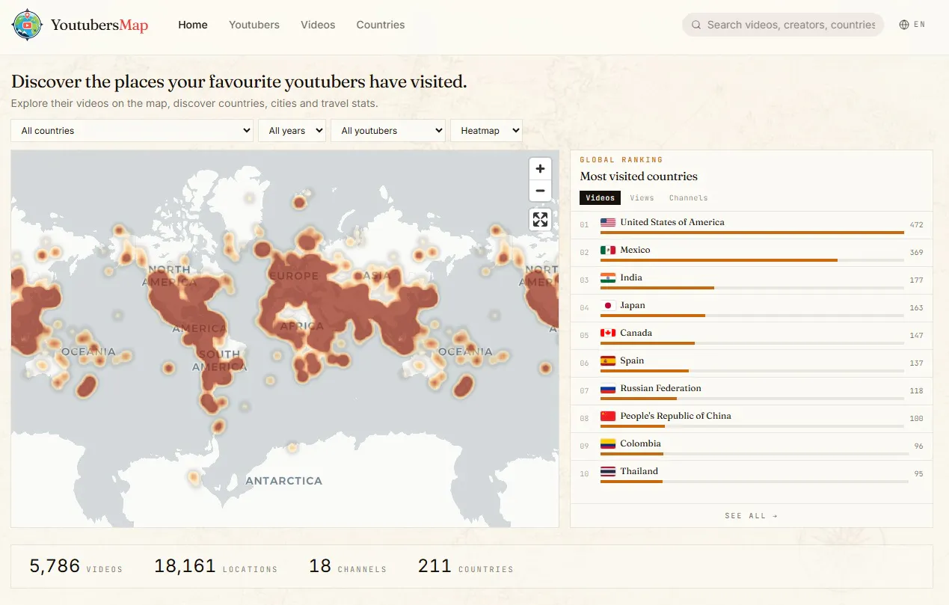Open the All youtubers dropdown
This screenshot has width=949, height=605.
[388, 131]
